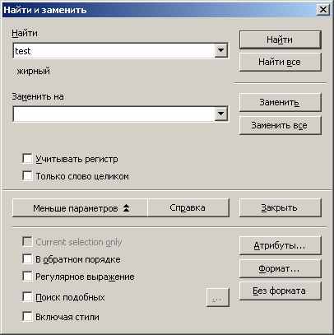Click the Закрыть button
334x335 pixels.
[x=280, y=208]
